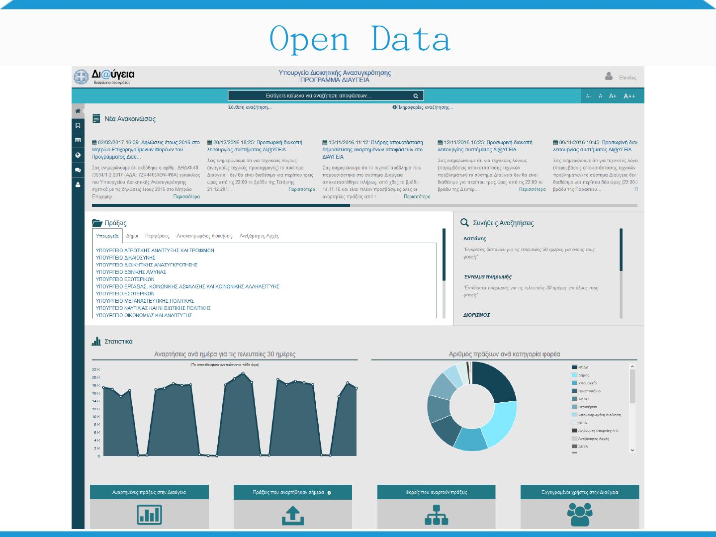Toggle the Περιφέρεια legend entry
Image resolution: width=716 pixels, height=537 pixels.
tap(585, 407)
